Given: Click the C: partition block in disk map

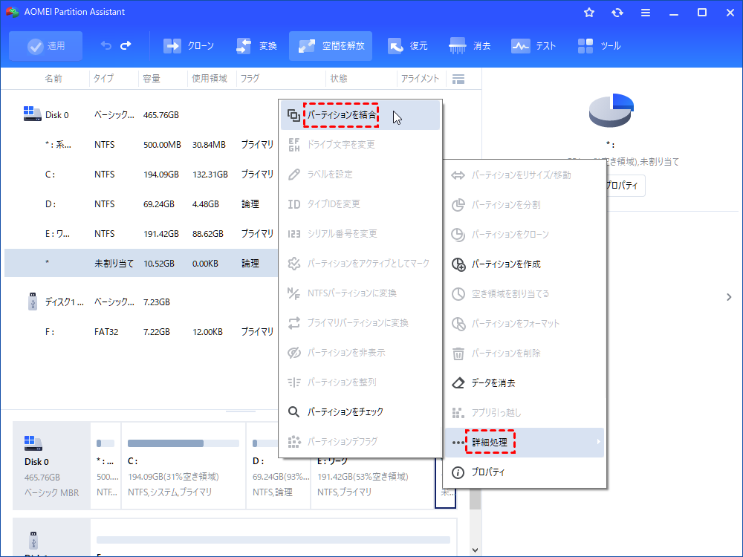Looking at the screenshot, I should 183,466.
